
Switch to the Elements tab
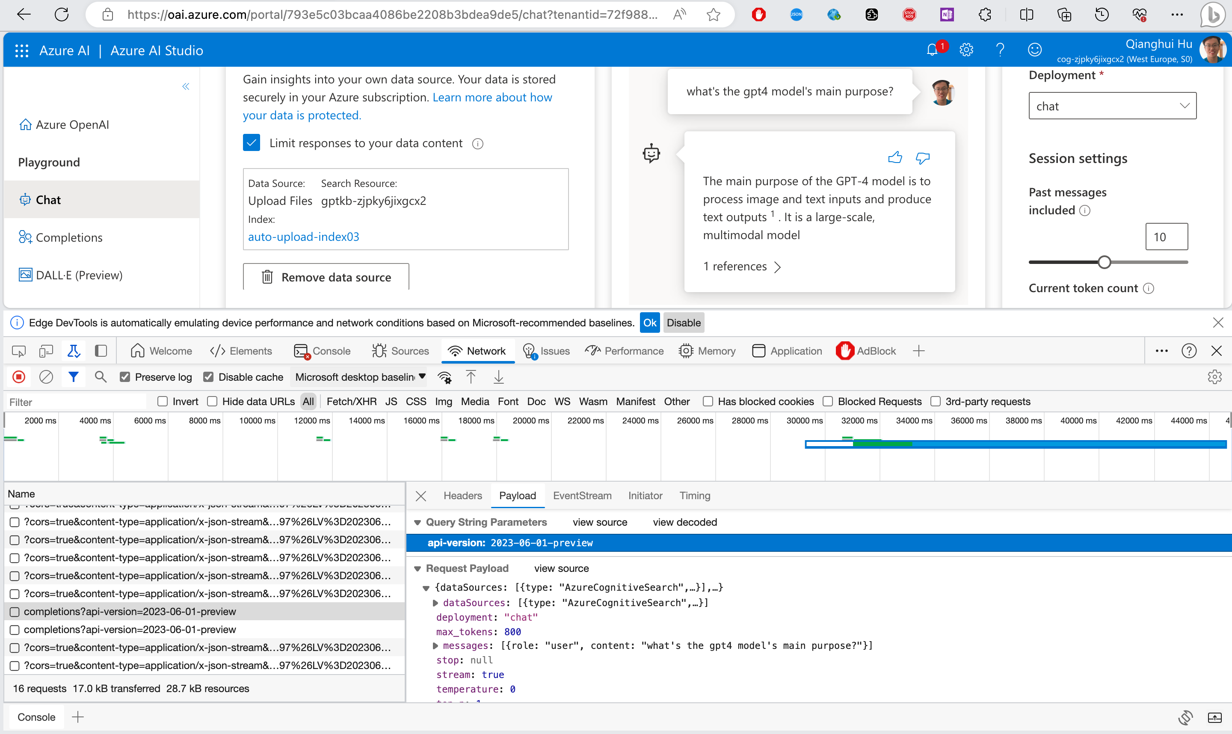coord(241,351)
